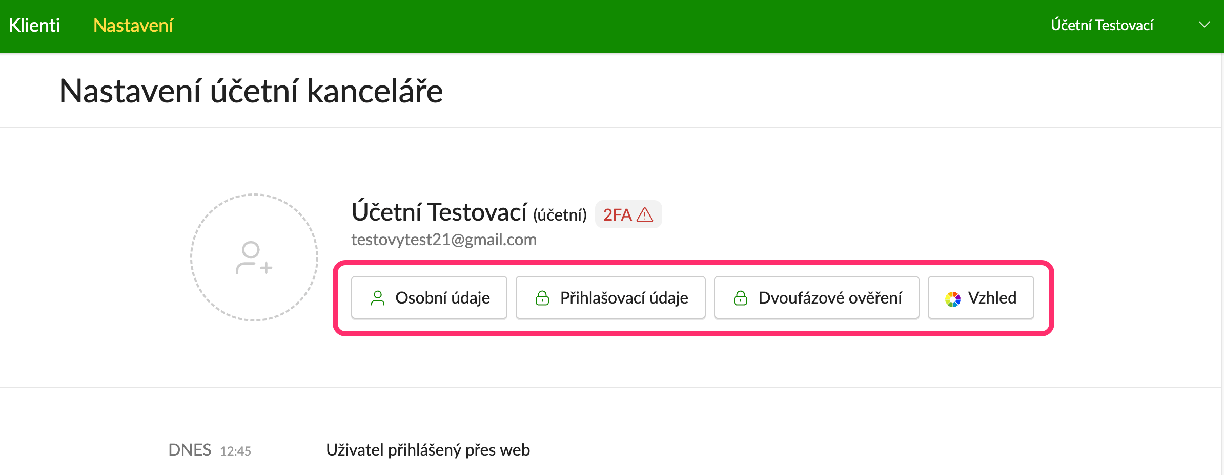Click the person icon on Osobní údaje
This screenshot has height=475, width=1224.
378,298
